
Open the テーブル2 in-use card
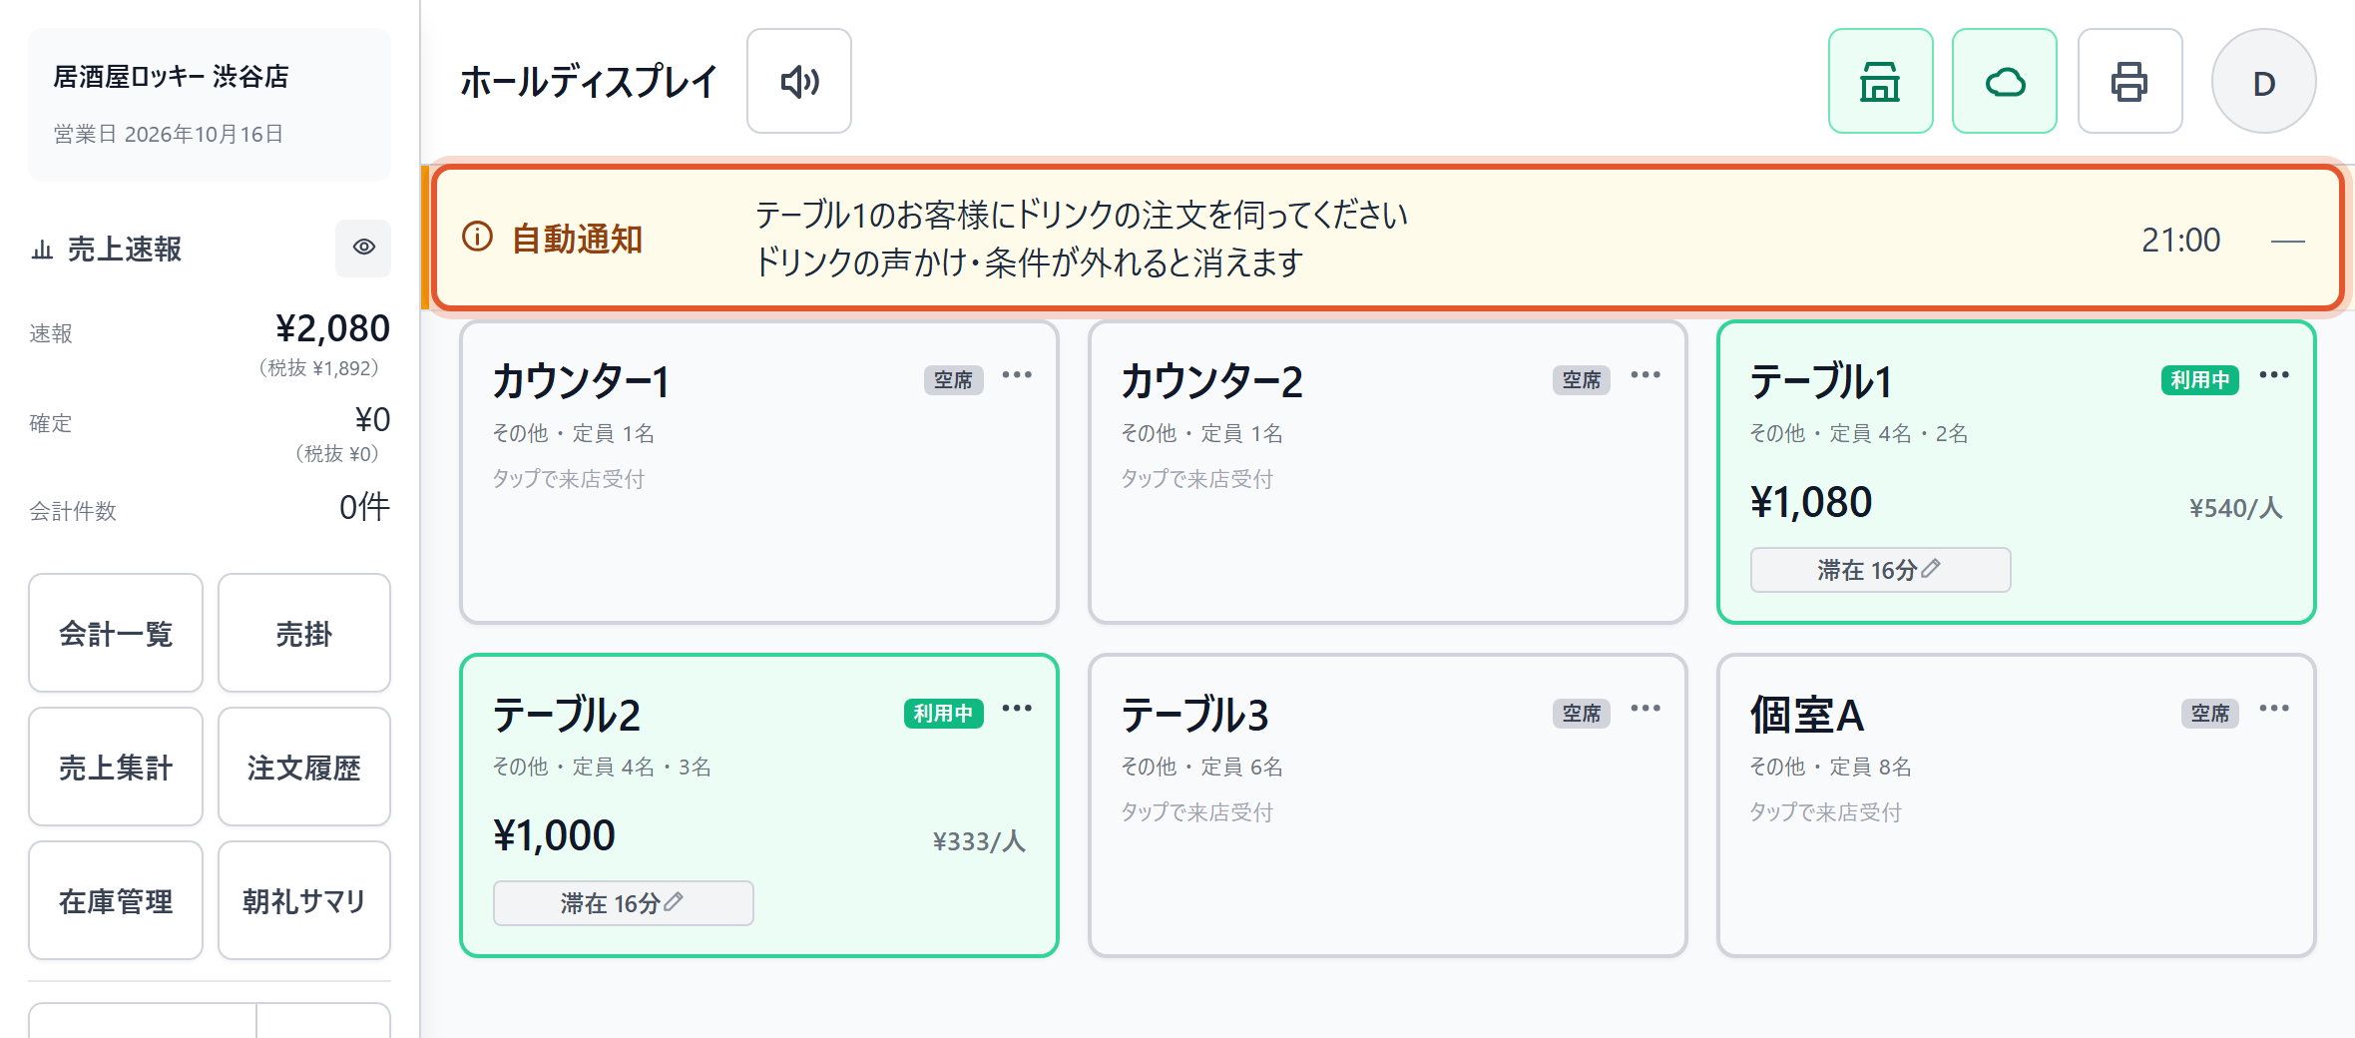[x=758, y=805]
